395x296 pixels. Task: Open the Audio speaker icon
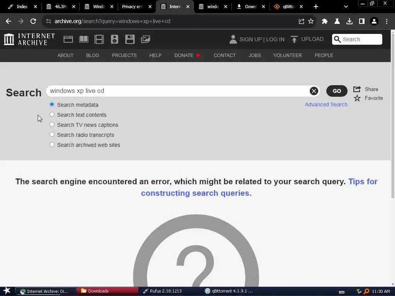pyautogui.click(x=114, y=39)
